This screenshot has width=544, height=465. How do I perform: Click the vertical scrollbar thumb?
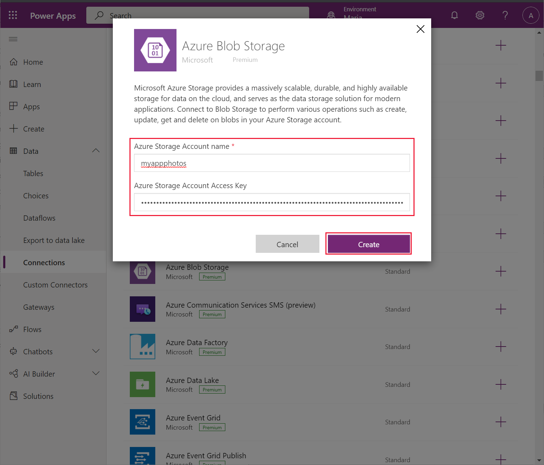click(x=539, y=76)
